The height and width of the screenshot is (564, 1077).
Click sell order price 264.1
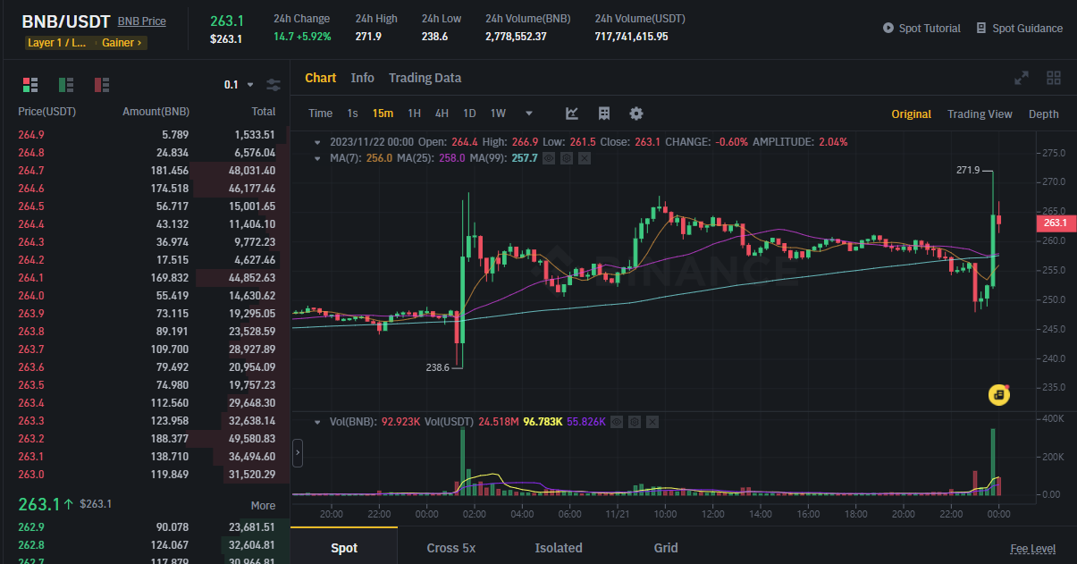tap(31, 278)
